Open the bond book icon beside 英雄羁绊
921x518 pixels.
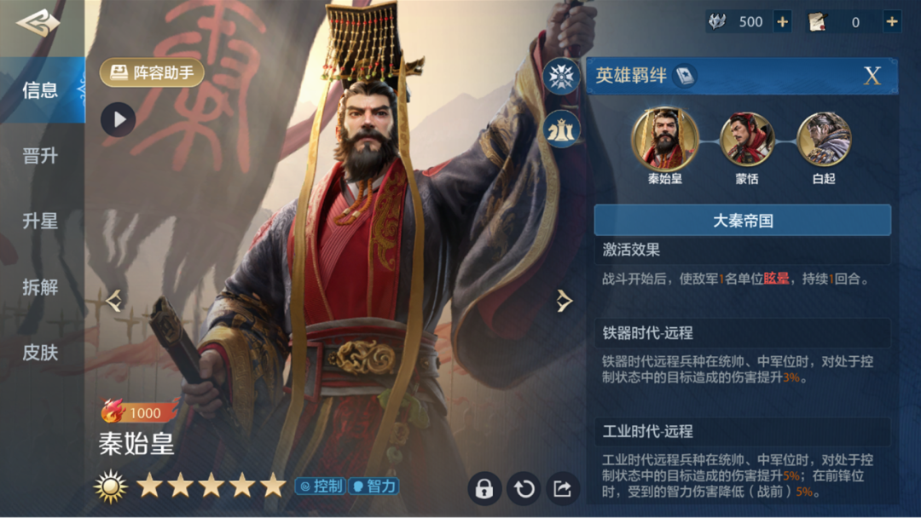(x=685, y=76)
